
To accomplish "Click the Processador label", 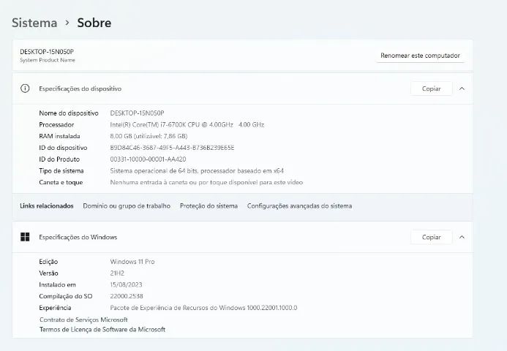I will (x=56, y=125).
